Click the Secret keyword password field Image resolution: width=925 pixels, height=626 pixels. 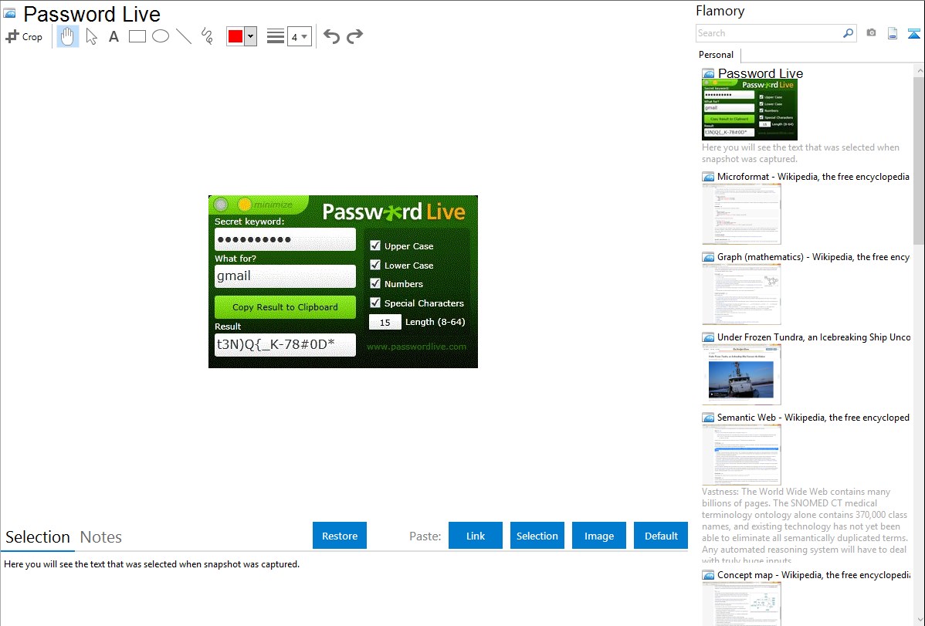[285, 239]
